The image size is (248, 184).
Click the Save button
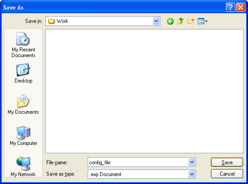[227, 162]
